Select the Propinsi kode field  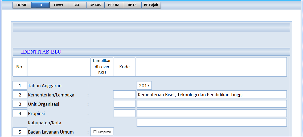124,113
